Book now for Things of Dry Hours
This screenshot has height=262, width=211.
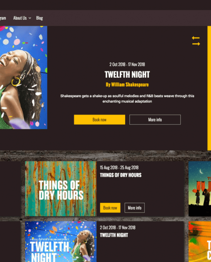coord(110,208)
